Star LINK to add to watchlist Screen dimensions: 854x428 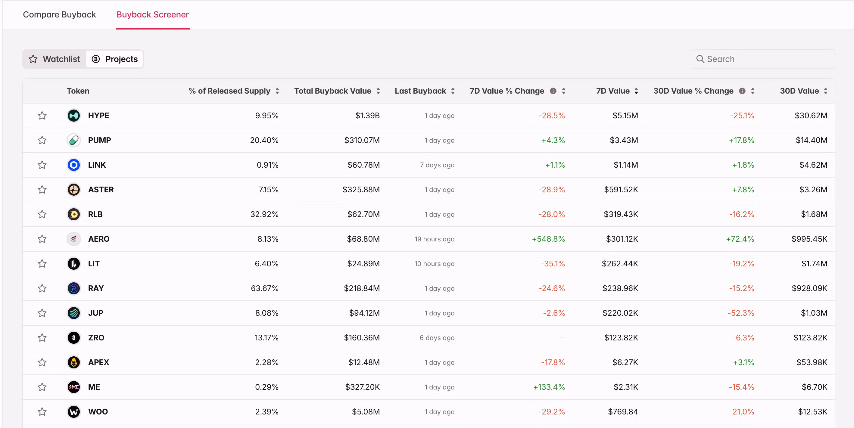coord(42,165)
